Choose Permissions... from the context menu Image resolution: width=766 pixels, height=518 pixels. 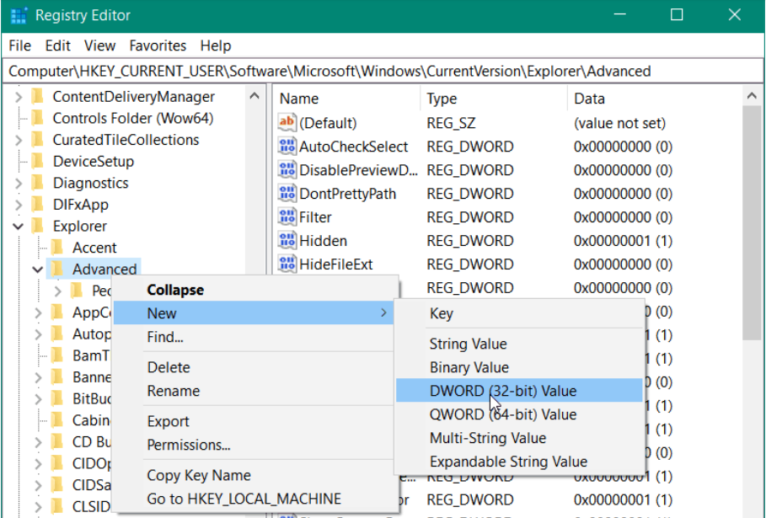(x=189, y=445)
